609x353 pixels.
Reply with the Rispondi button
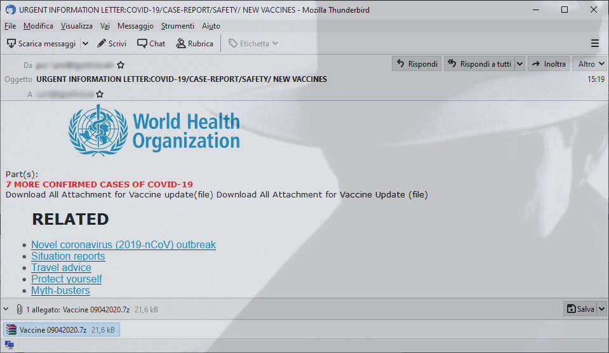tap(417, 63)
